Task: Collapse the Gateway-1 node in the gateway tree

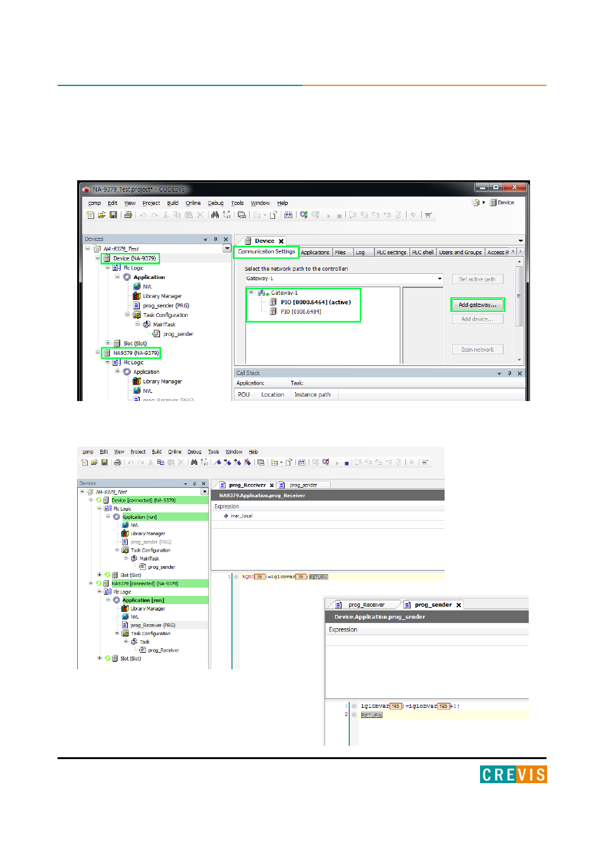Action: 251,293
